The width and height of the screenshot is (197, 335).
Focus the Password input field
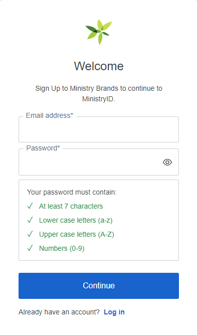click(x=99, y=162)
